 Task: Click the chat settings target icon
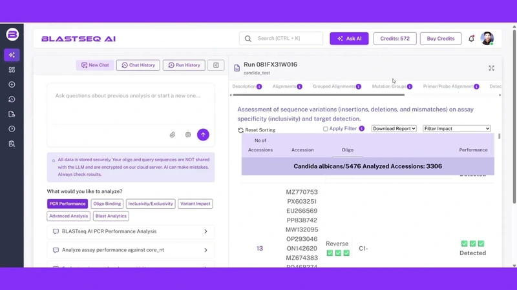(x=188, y=135)
